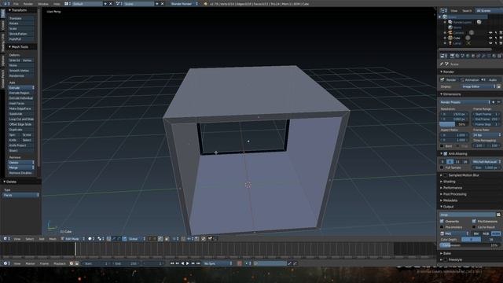Click the Render image button
This screenshot has width=503, height=283.
[449, 80]
